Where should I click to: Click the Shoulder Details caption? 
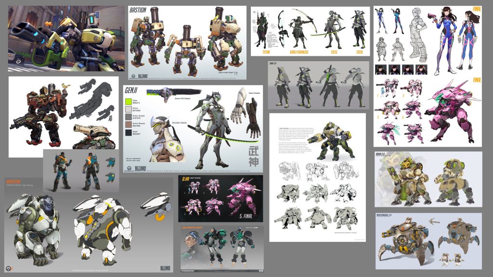coord(179,123)
